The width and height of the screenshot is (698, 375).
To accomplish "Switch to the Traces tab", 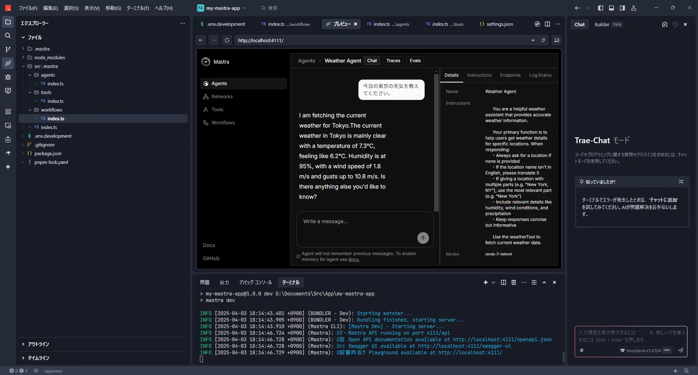I will click(393, 61).
